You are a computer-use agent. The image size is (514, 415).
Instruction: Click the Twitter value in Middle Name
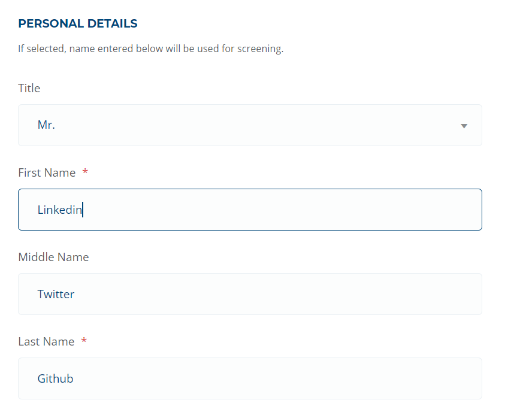[56, 294]
